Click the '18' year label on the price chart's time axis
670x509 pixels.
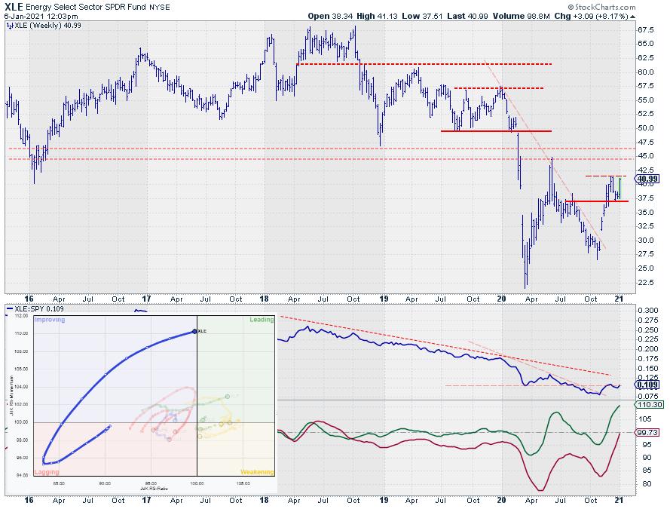click(264, 299)
